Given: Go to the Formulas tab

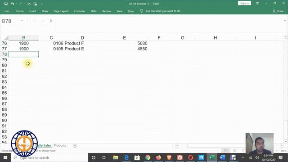Looking at the screenshot, I should click(80, 11).
